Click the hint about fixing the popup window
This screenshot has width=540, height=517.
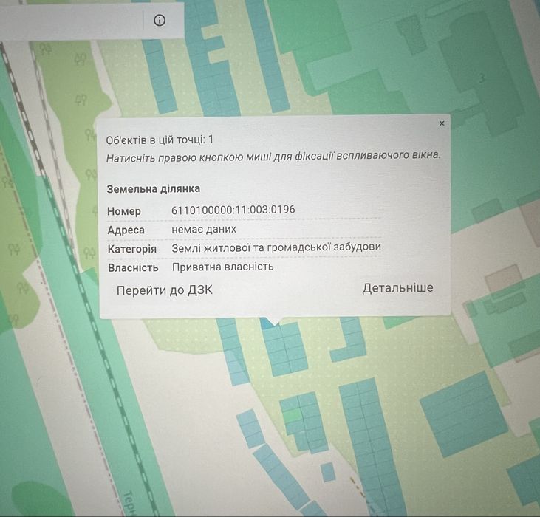(x=273, y=157)
